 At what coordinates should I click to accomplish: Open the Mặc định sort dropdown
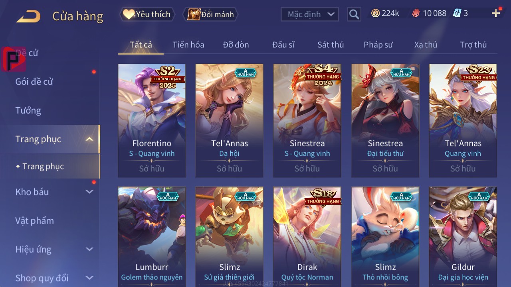(310, 14)
